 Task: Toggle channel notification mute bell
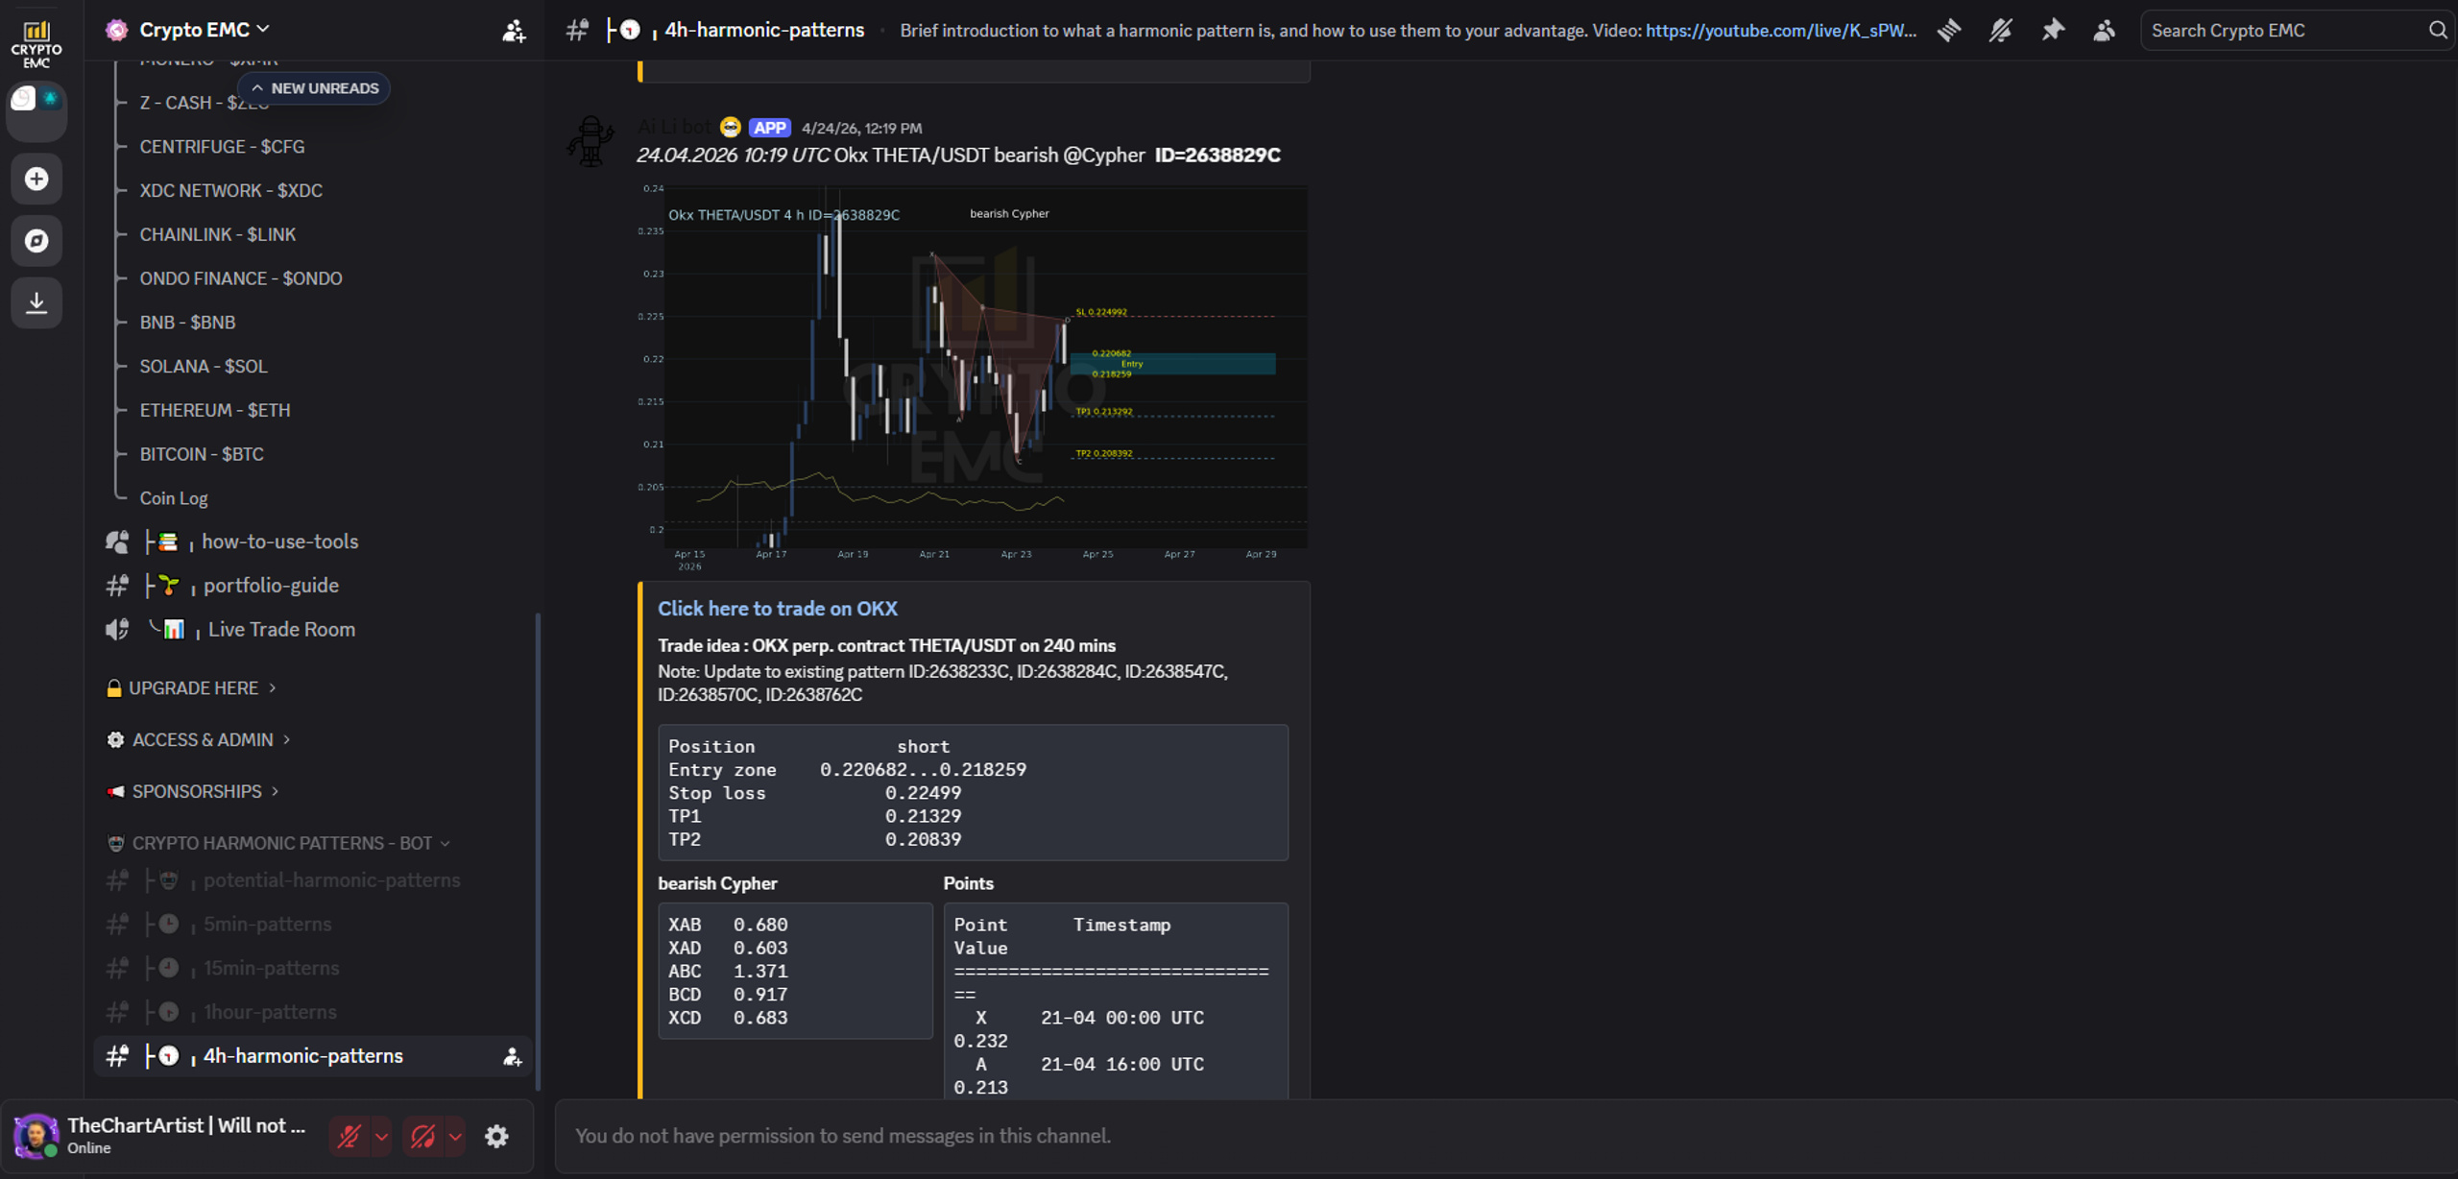point(2000,31)
